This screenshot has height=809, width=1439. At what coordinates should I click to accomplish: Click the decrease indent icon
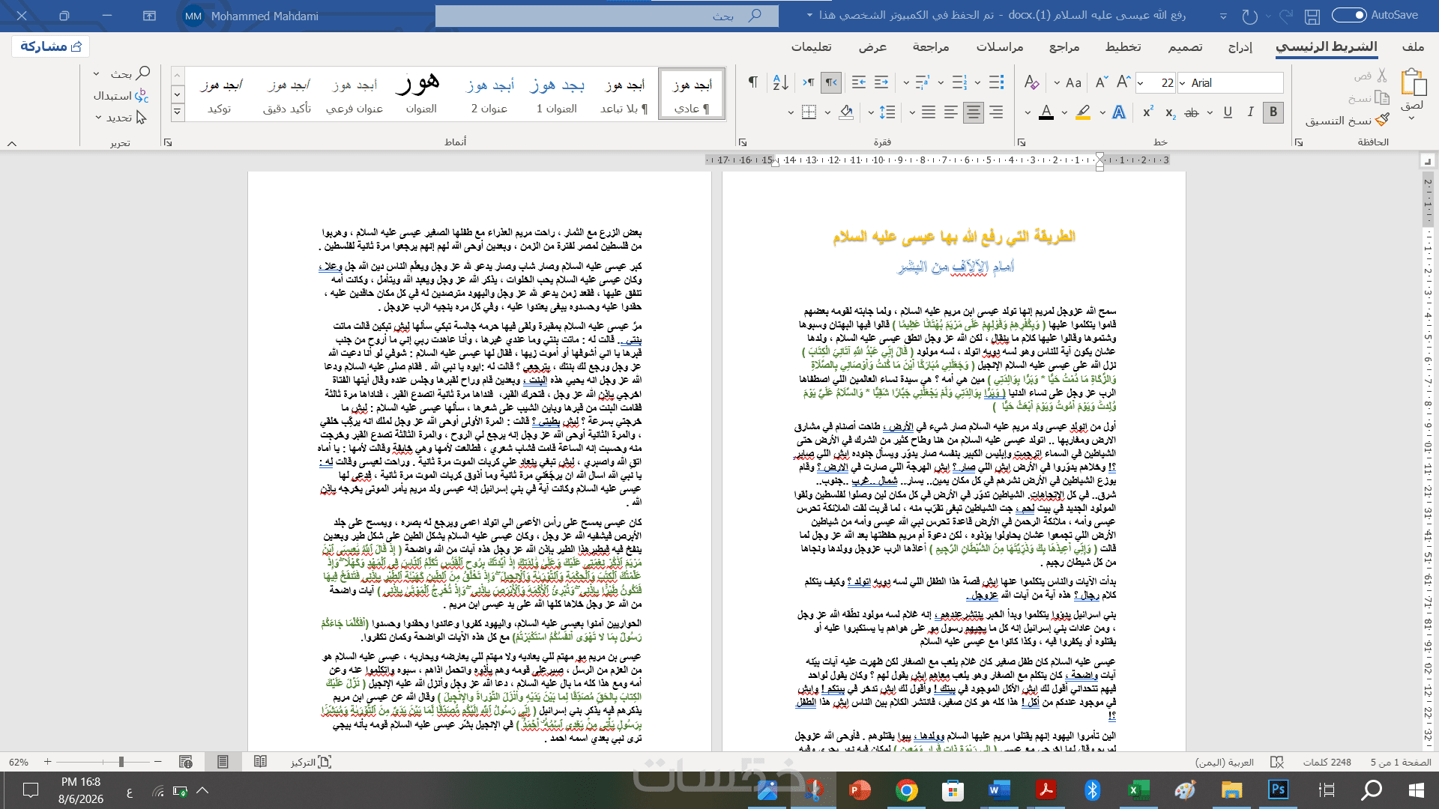(x=881, y=82)
